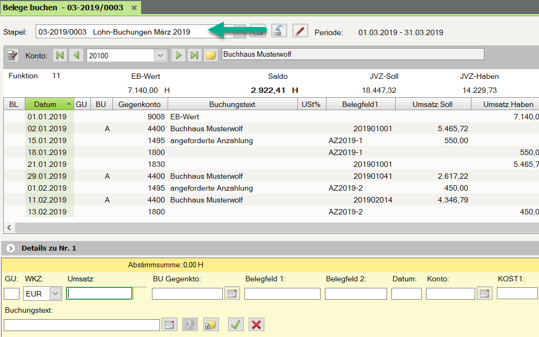539x337 pixels.
Task: Click the table's left scroll arrow
Action: point(9,227)
